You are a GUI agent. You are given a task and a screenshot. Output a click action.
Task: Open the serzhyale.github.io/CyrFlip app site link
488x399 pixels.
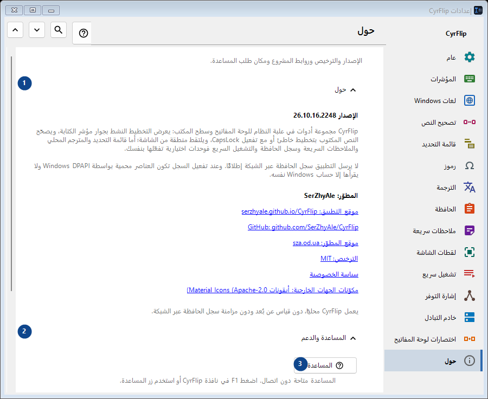click(300, 211)
